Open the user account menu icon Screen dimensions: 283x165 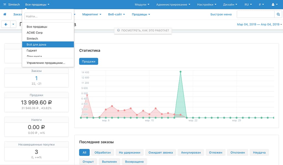(x=274, y=4)
